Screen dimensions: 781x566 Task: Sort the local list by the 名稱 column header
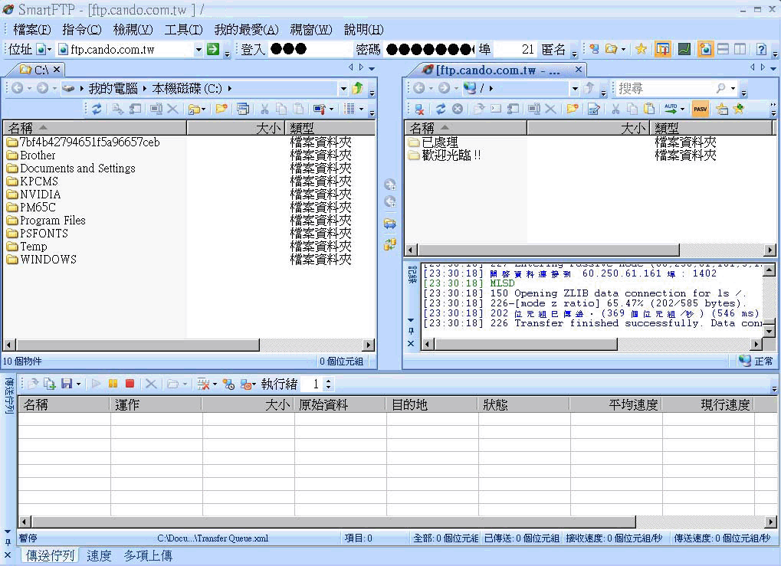tap(94, 128)
